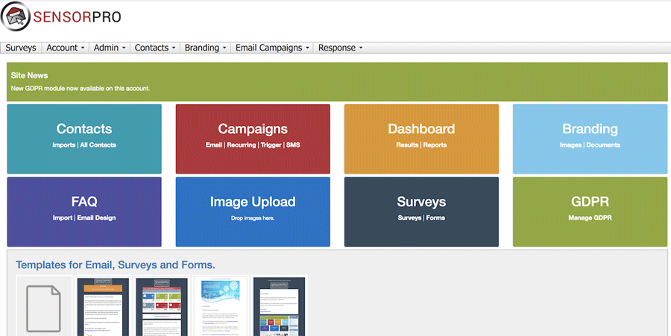Click the Imports link on Contacts tile
The width and height of the screenshot is (671, 336).
coord(63,145)
